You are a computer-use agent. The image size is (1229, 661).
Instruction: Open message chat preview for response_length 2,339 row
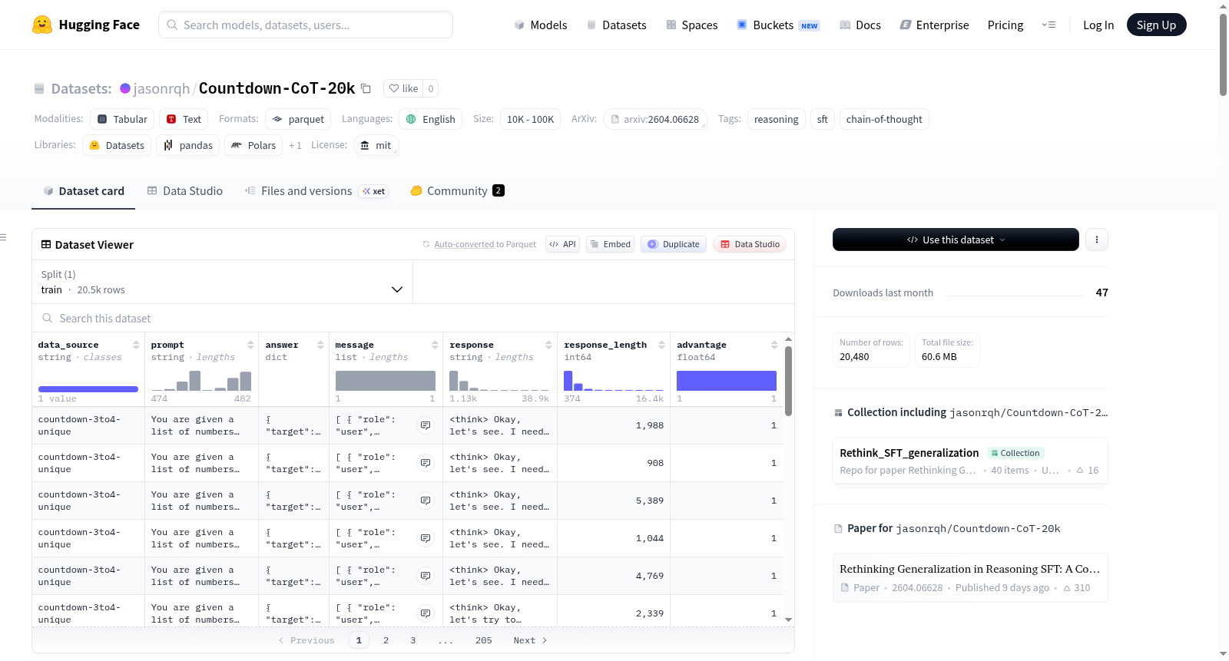tap(426, 613)
